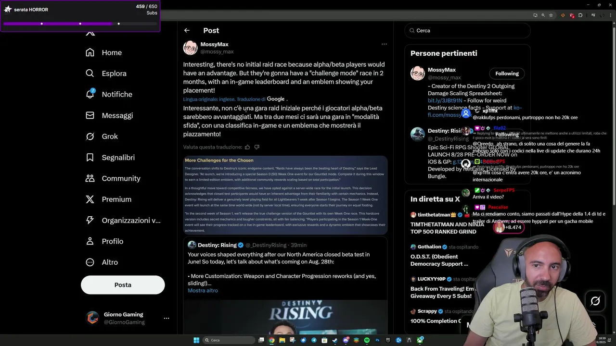Toggle Following for MossyMax in Persone pertinenti
This screenshot has height=346, width=616.
click(507, 74)
